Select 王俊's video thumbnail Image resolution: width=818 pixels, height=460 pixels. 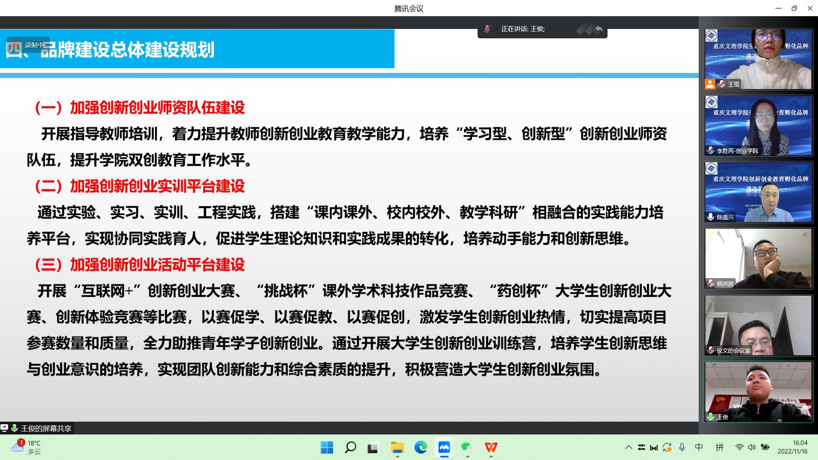click(x=758, y=392)
